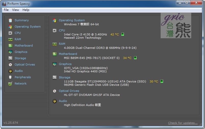Image resolution: width=205 pixels, height=129 pixels.
Task: Select RAM in the sidebar
Action: pyautogui.click(x=18, y=39)
